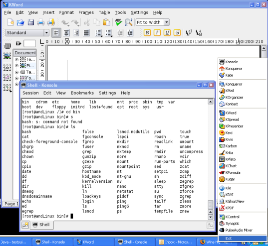
Task: Open KWord's Frames menu
Action: click(x=86, y=12)
